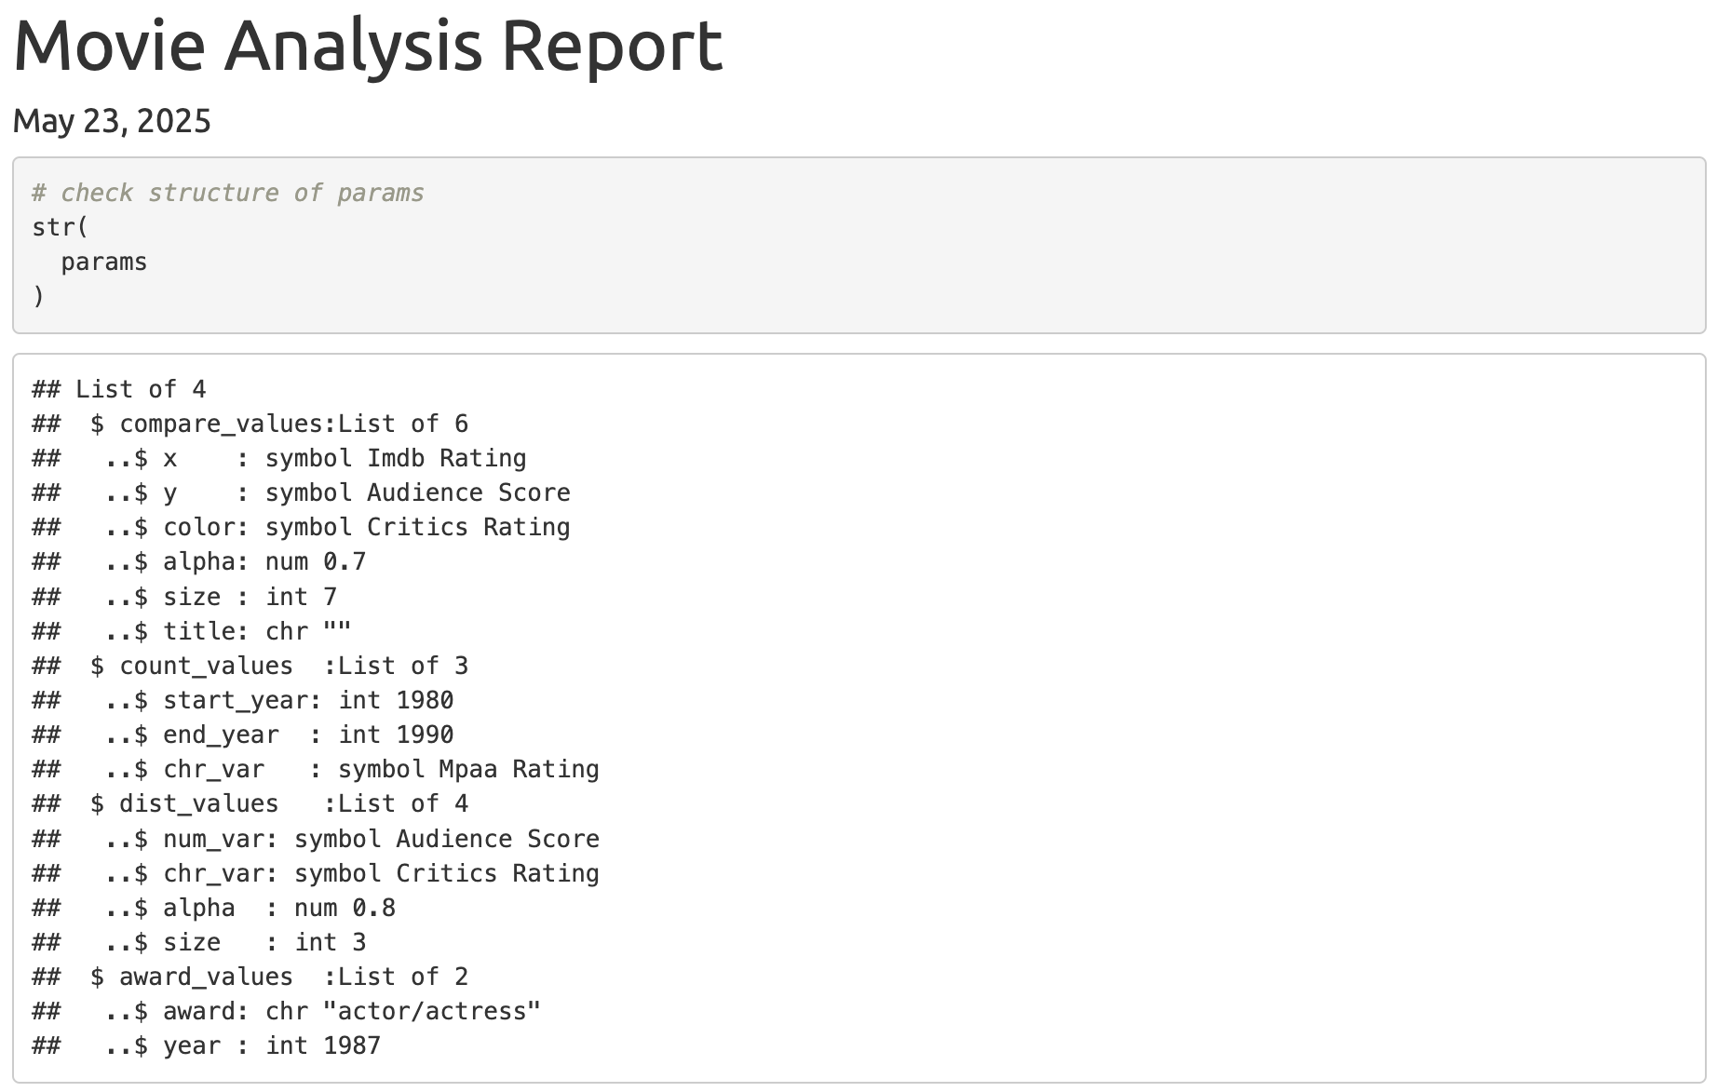This screenshot has width=1717, height=1092.
Task: Click the alpha num 0.7 line
Action: pyautogui.click(x=199, y=561)
